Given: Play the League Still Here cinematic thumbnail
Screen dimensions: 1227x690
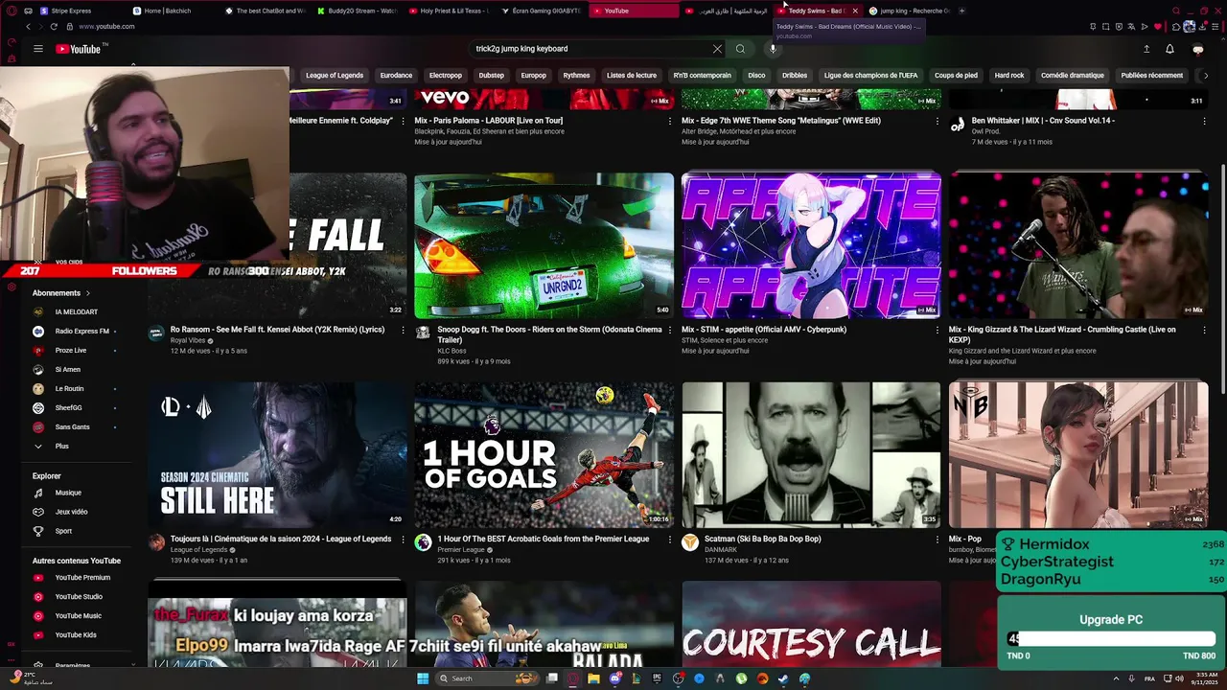Looking at the screenshot, I should (x=277, y=454).
